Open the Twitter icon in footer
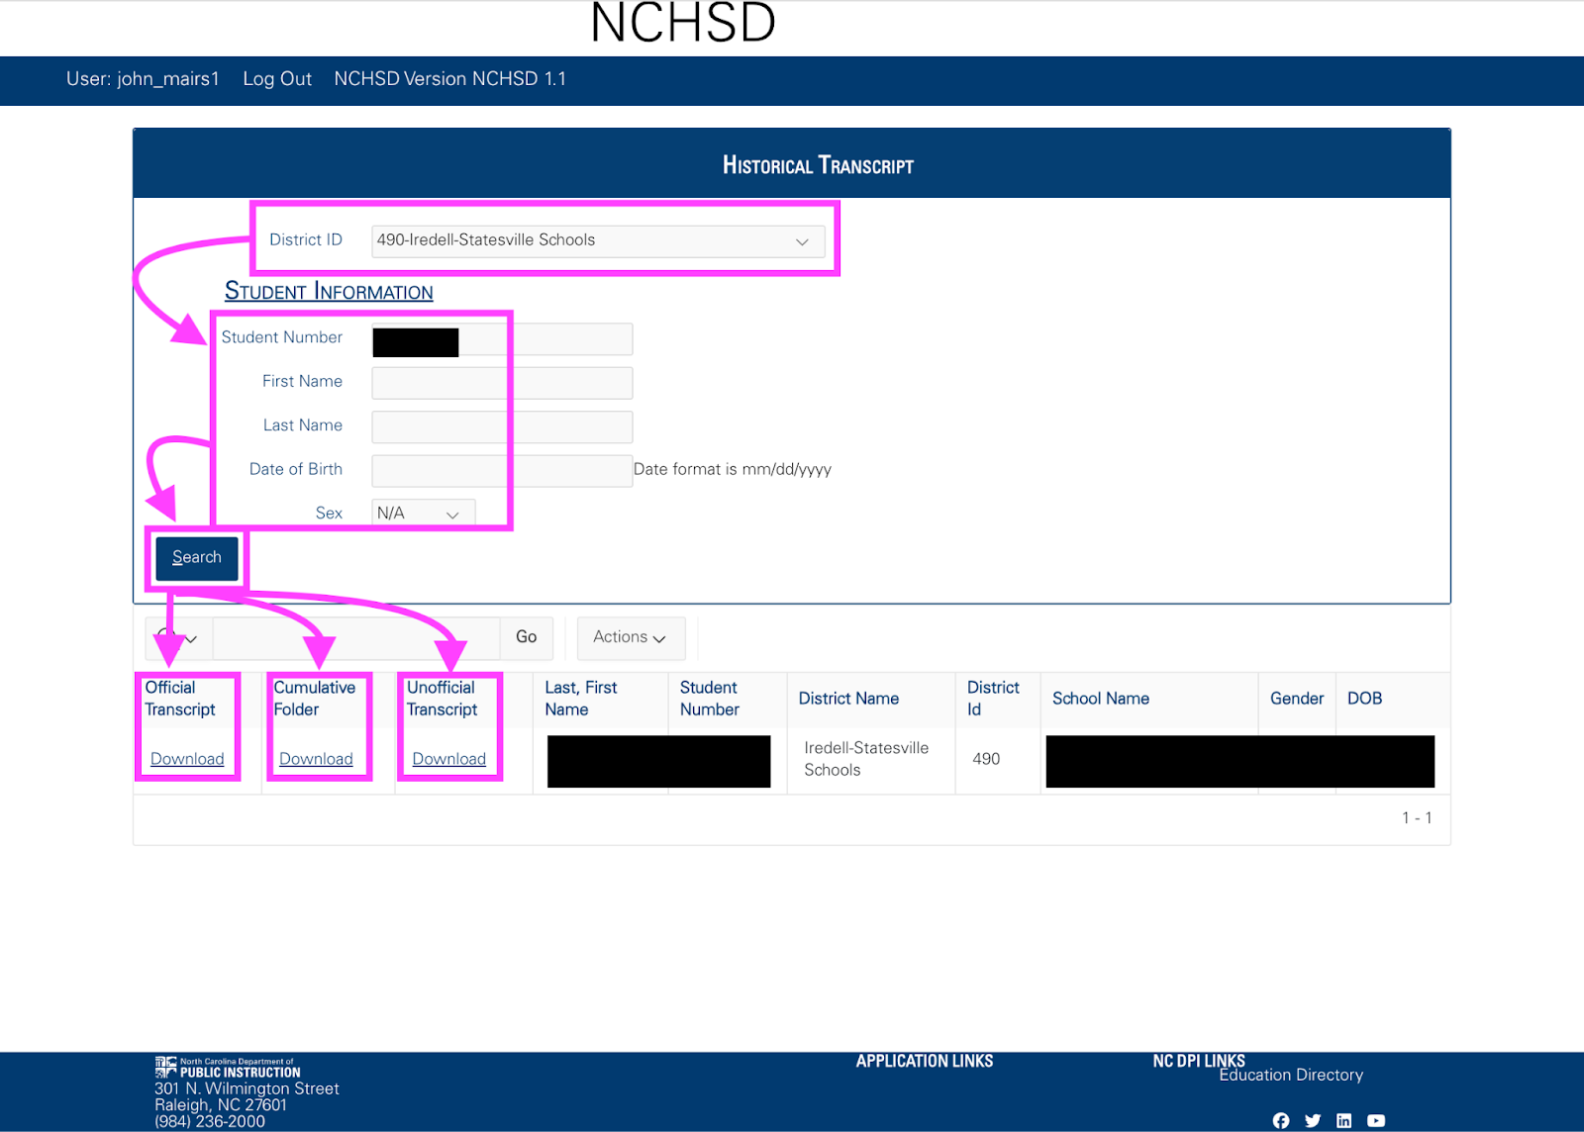The image size is (1584, 1132). pyautogui.click(x=1313, y=1120)
